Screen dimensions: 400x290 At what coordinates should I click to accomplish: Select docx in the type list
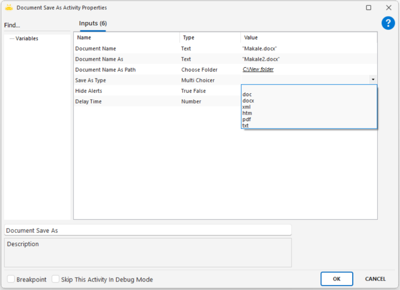pyautogui.click(x=248, y=101)
